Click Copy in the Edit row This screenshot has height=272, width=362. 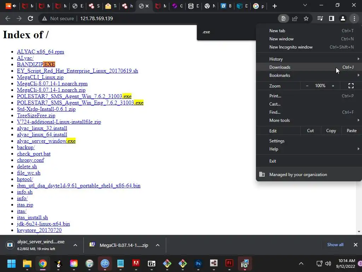[331, 131]
